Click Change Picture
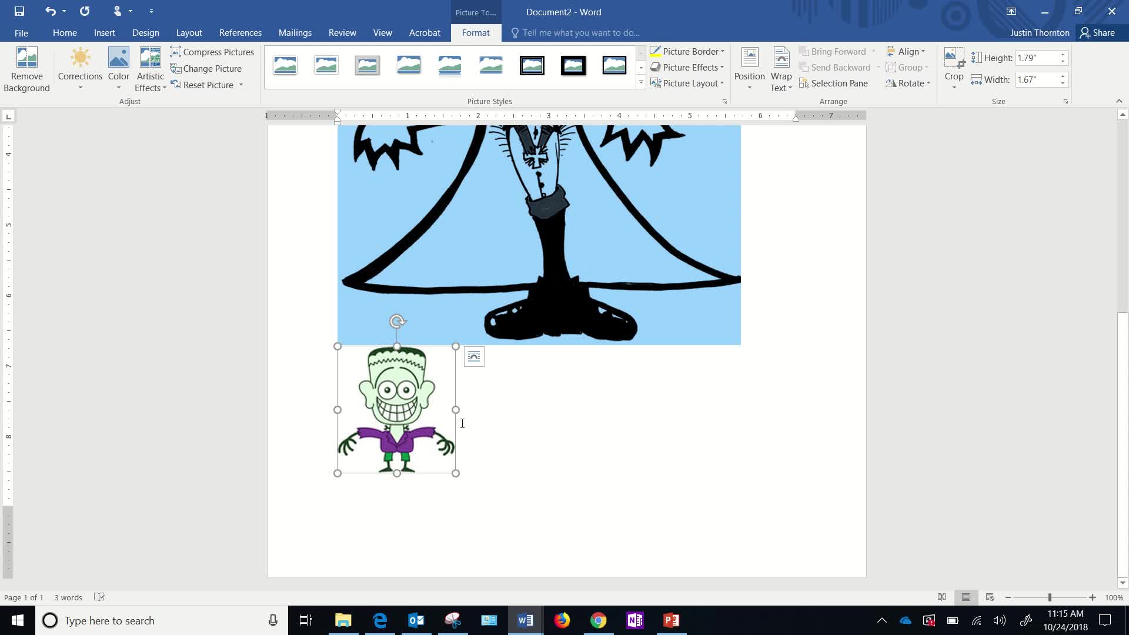 click(x=206, y=68)
